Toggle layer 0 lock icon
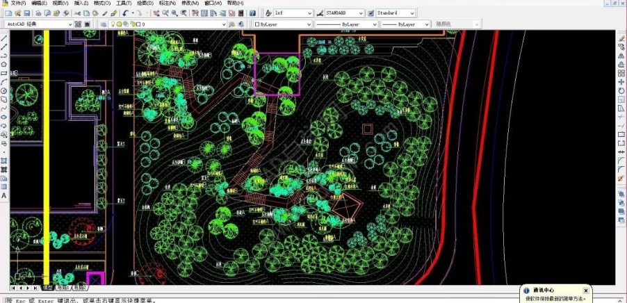Viewport: 627px width, 303px height. point(132,24)
